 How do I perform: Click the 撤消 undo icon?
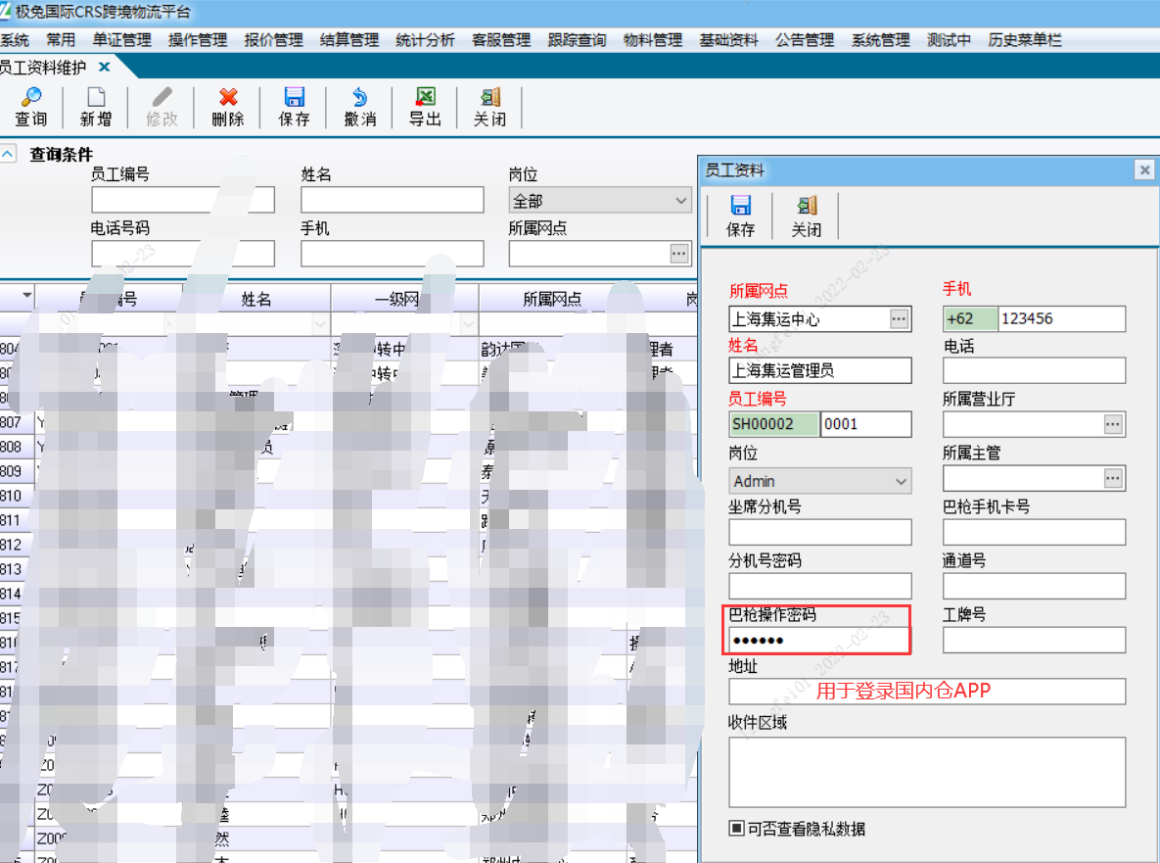pos(360,108)
